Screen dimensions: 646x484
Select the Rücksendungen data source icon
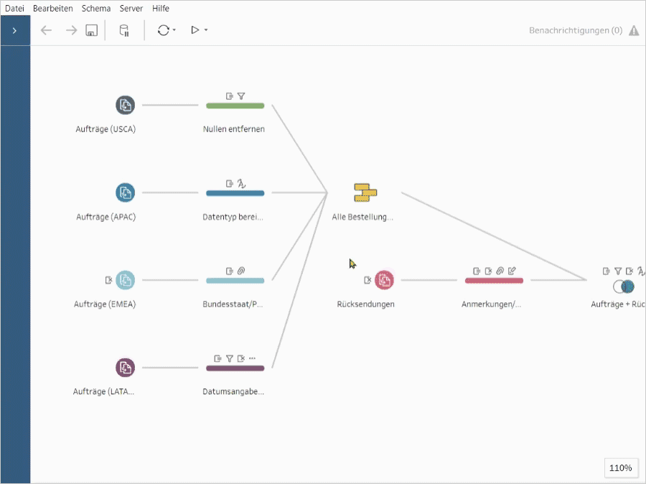pos(385,279)
